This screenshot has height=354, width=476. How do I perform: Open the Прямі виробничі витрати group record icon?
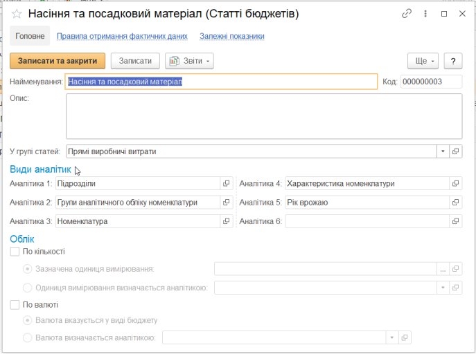coord(455,151)
